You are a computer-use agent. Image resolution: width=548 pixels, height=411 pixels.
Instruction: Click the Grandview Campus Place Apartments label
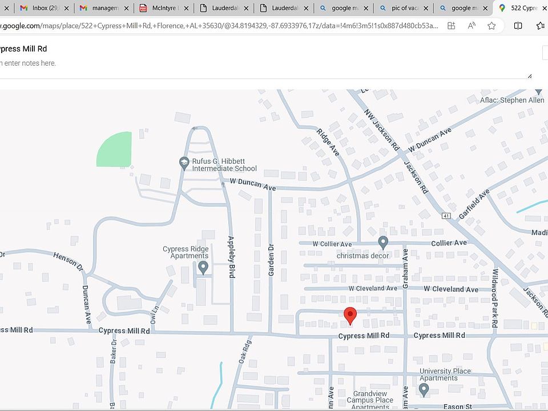(370, 400)
